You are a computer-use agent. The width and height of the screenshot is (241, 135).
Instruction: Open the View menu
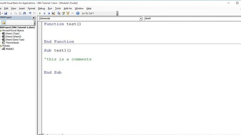[14, 8]
